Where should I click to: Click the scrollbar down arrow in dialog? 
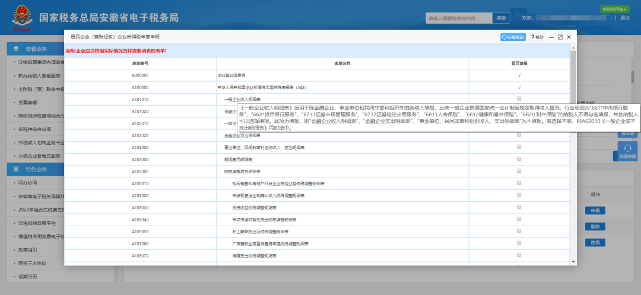point(573,262)
